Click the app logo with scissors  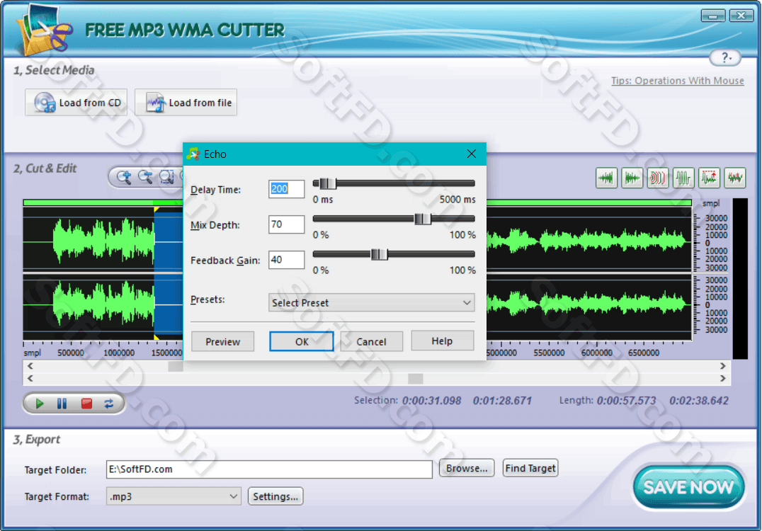pyautogui.click(x=45, y=30)
